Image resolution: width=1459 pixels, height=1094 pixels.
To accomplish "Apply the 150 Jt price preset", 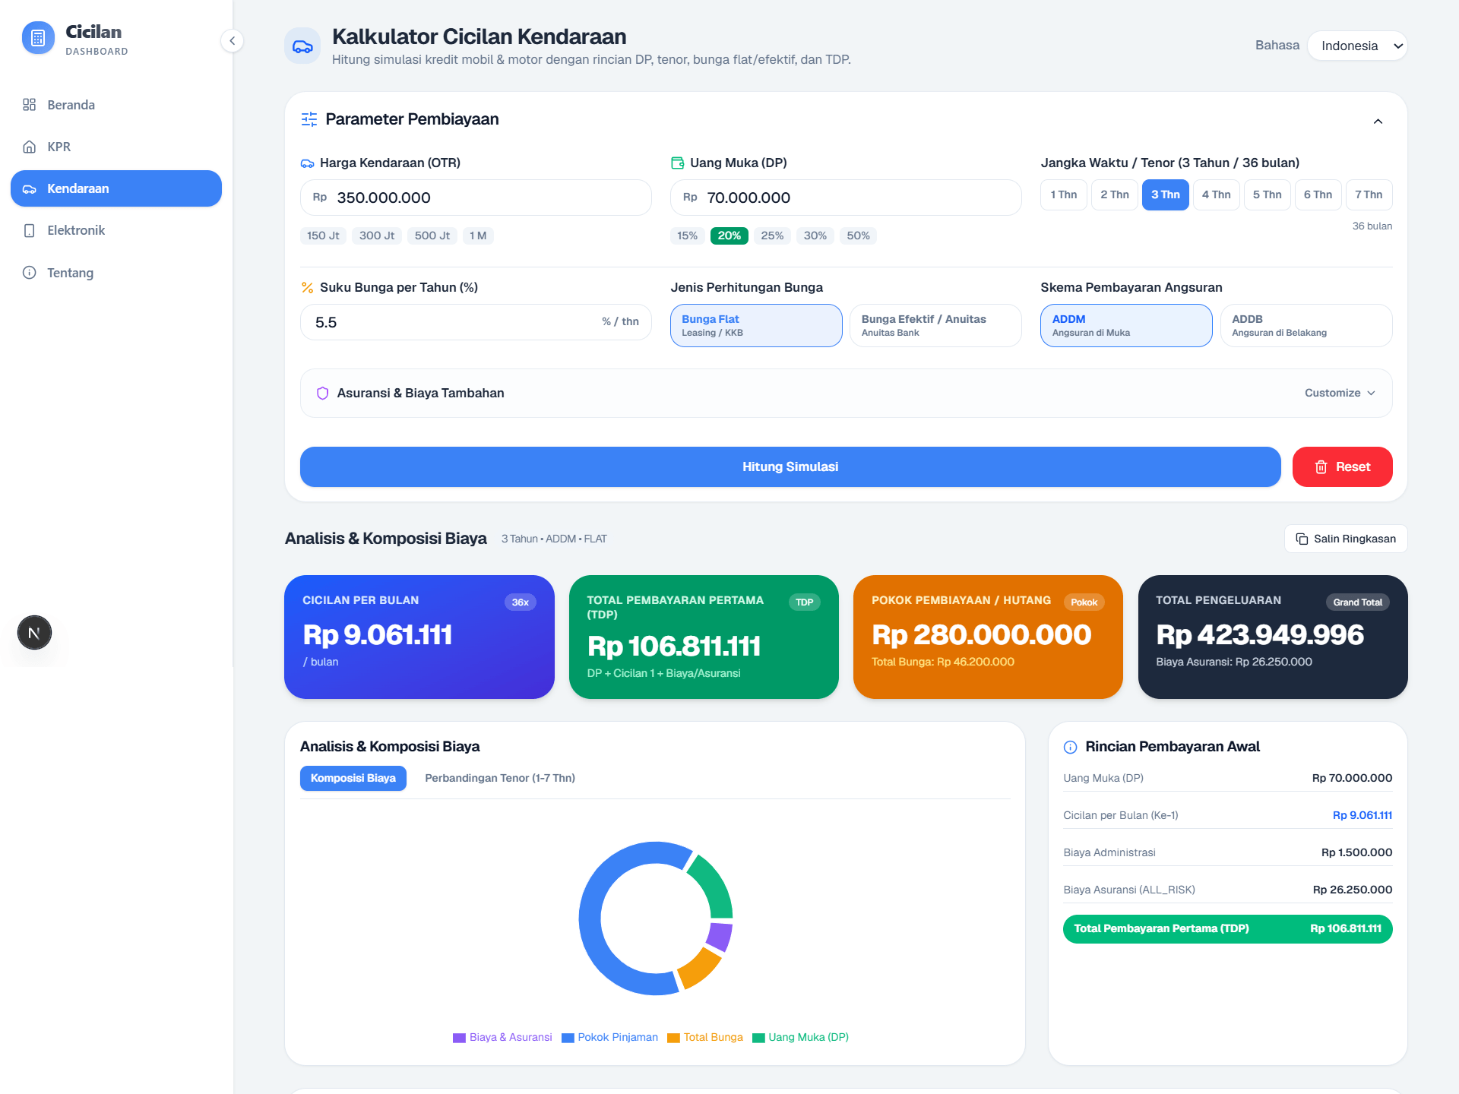I will click(x=323, y=236).
